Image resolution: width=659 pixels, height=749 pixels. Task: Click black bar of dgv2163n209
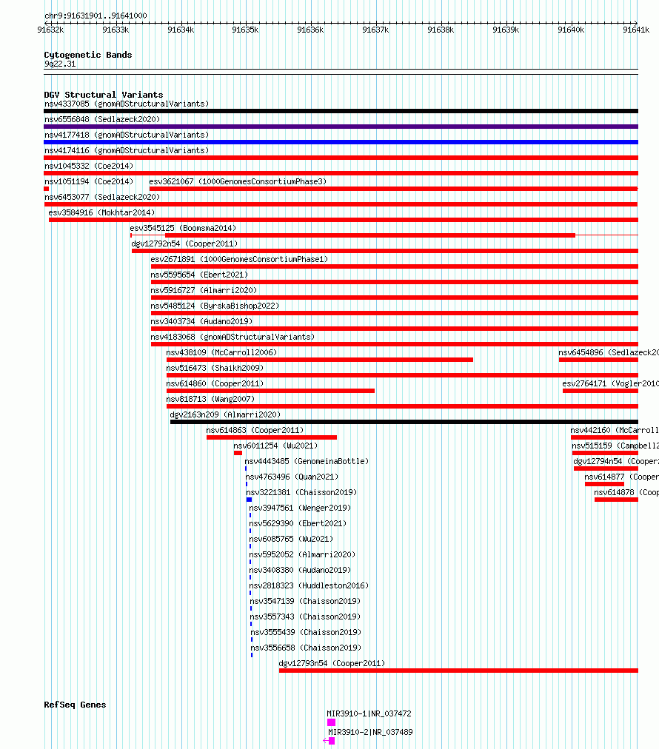point(404,422)
